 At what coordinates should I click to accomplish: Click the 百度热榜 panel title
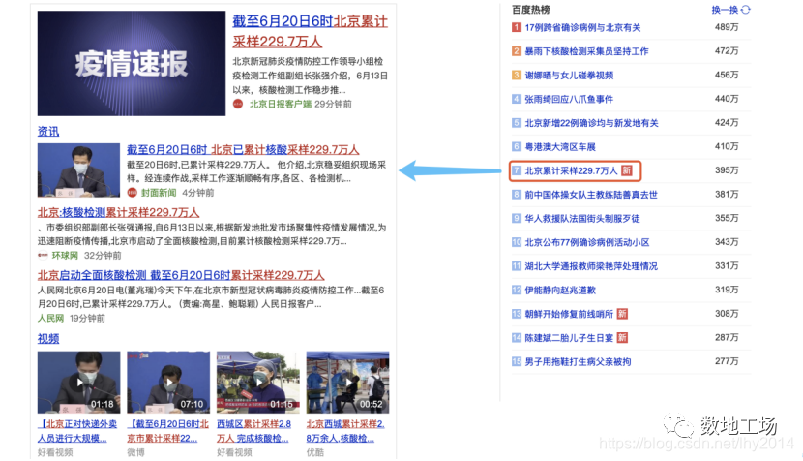coord(530,10)
